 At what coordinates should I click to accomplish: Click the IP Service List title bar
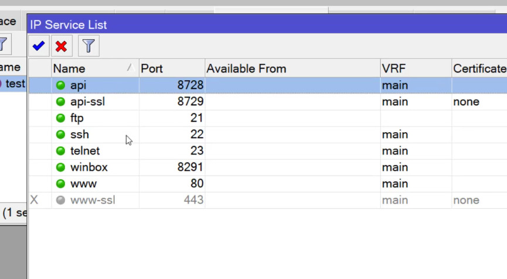pos(267,25)
